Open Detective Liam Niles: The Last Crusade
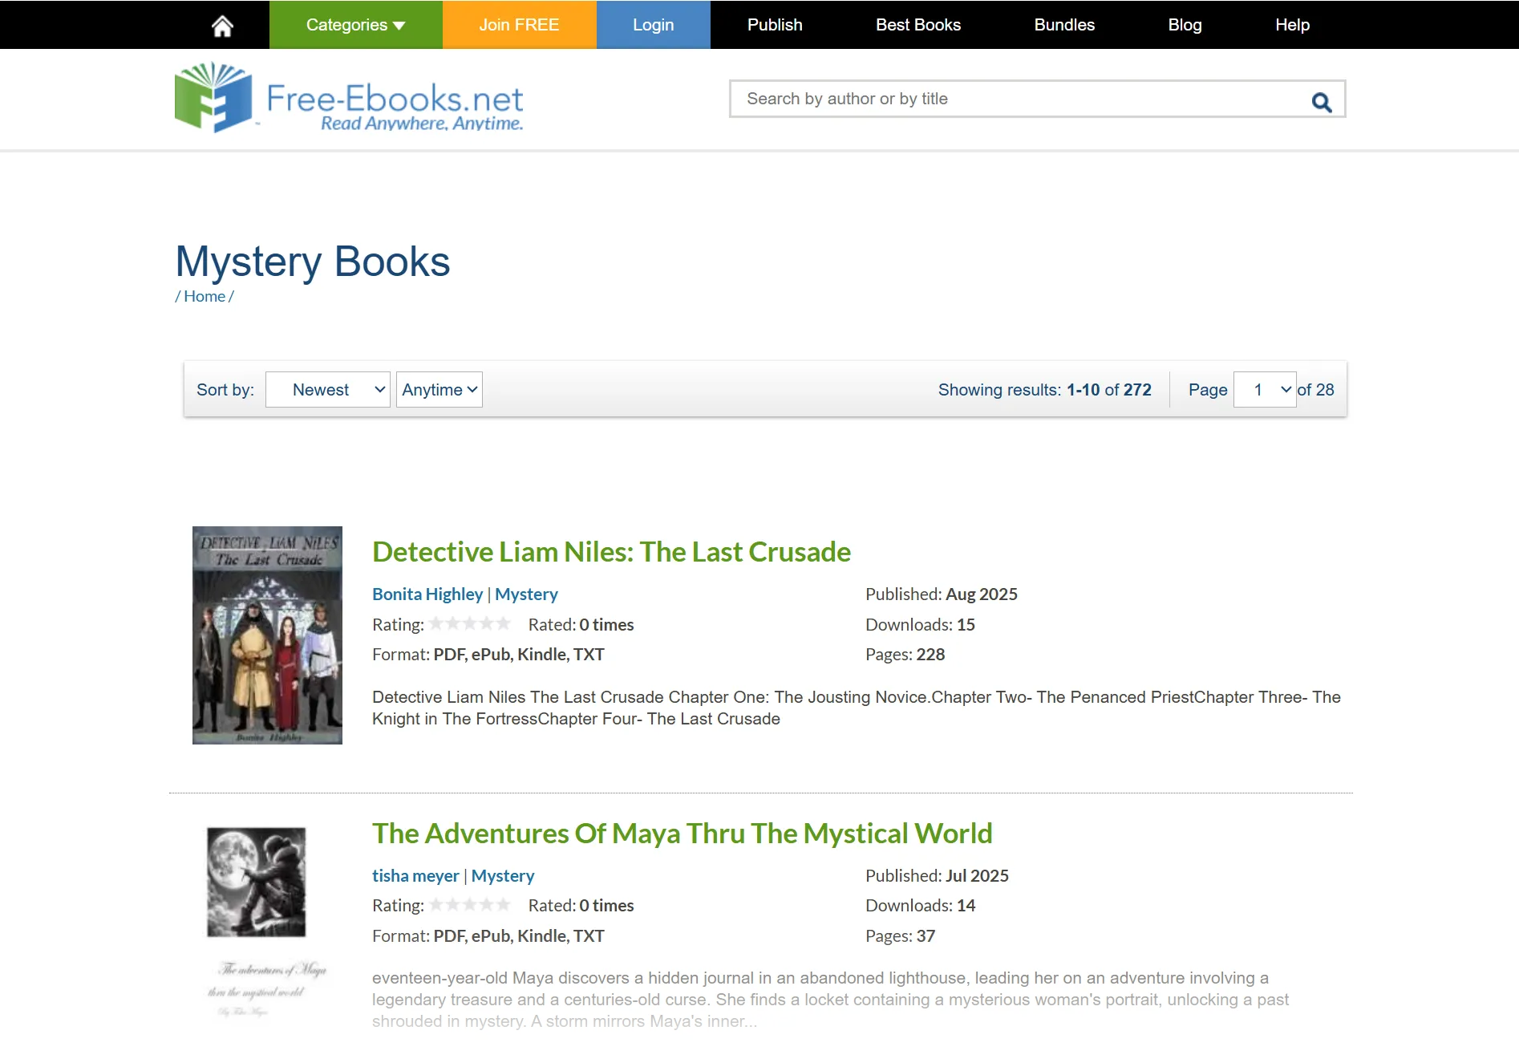The height and width of the screenshot is (1059, 1519). (x=610, y=552)
